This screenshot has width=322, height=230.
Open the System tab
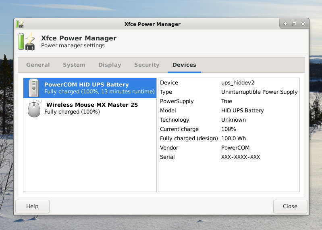[x=74, y=65]
